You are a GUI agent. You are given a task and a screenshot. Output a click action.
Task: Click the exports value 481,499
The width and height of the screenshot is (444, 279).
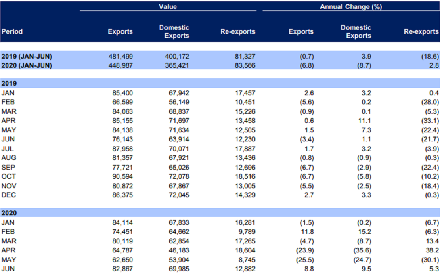click(x=121, y=57)
